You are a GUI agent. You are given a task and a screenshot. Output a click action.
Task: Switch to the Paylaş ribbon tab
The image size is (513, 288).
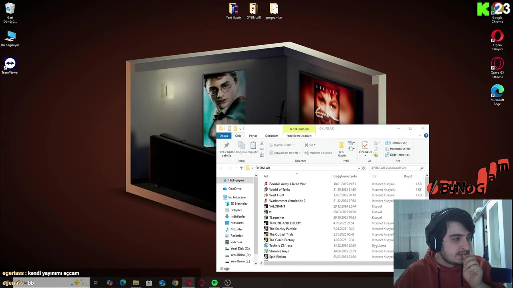(253, 136)
